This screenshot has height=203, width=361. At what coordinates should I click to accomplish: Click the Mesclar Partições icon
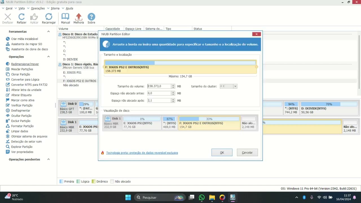click(8, 69)
